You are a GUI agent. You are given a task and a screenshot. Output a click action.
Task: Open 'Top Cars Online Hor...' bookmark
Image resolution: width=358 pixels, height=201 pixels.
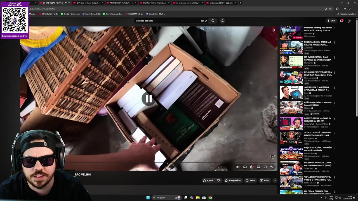point(70,14)
